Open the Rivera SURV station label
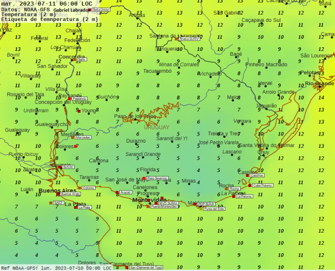Image resolution: width=335 pixels, height=271 pixels. (189, 39)
